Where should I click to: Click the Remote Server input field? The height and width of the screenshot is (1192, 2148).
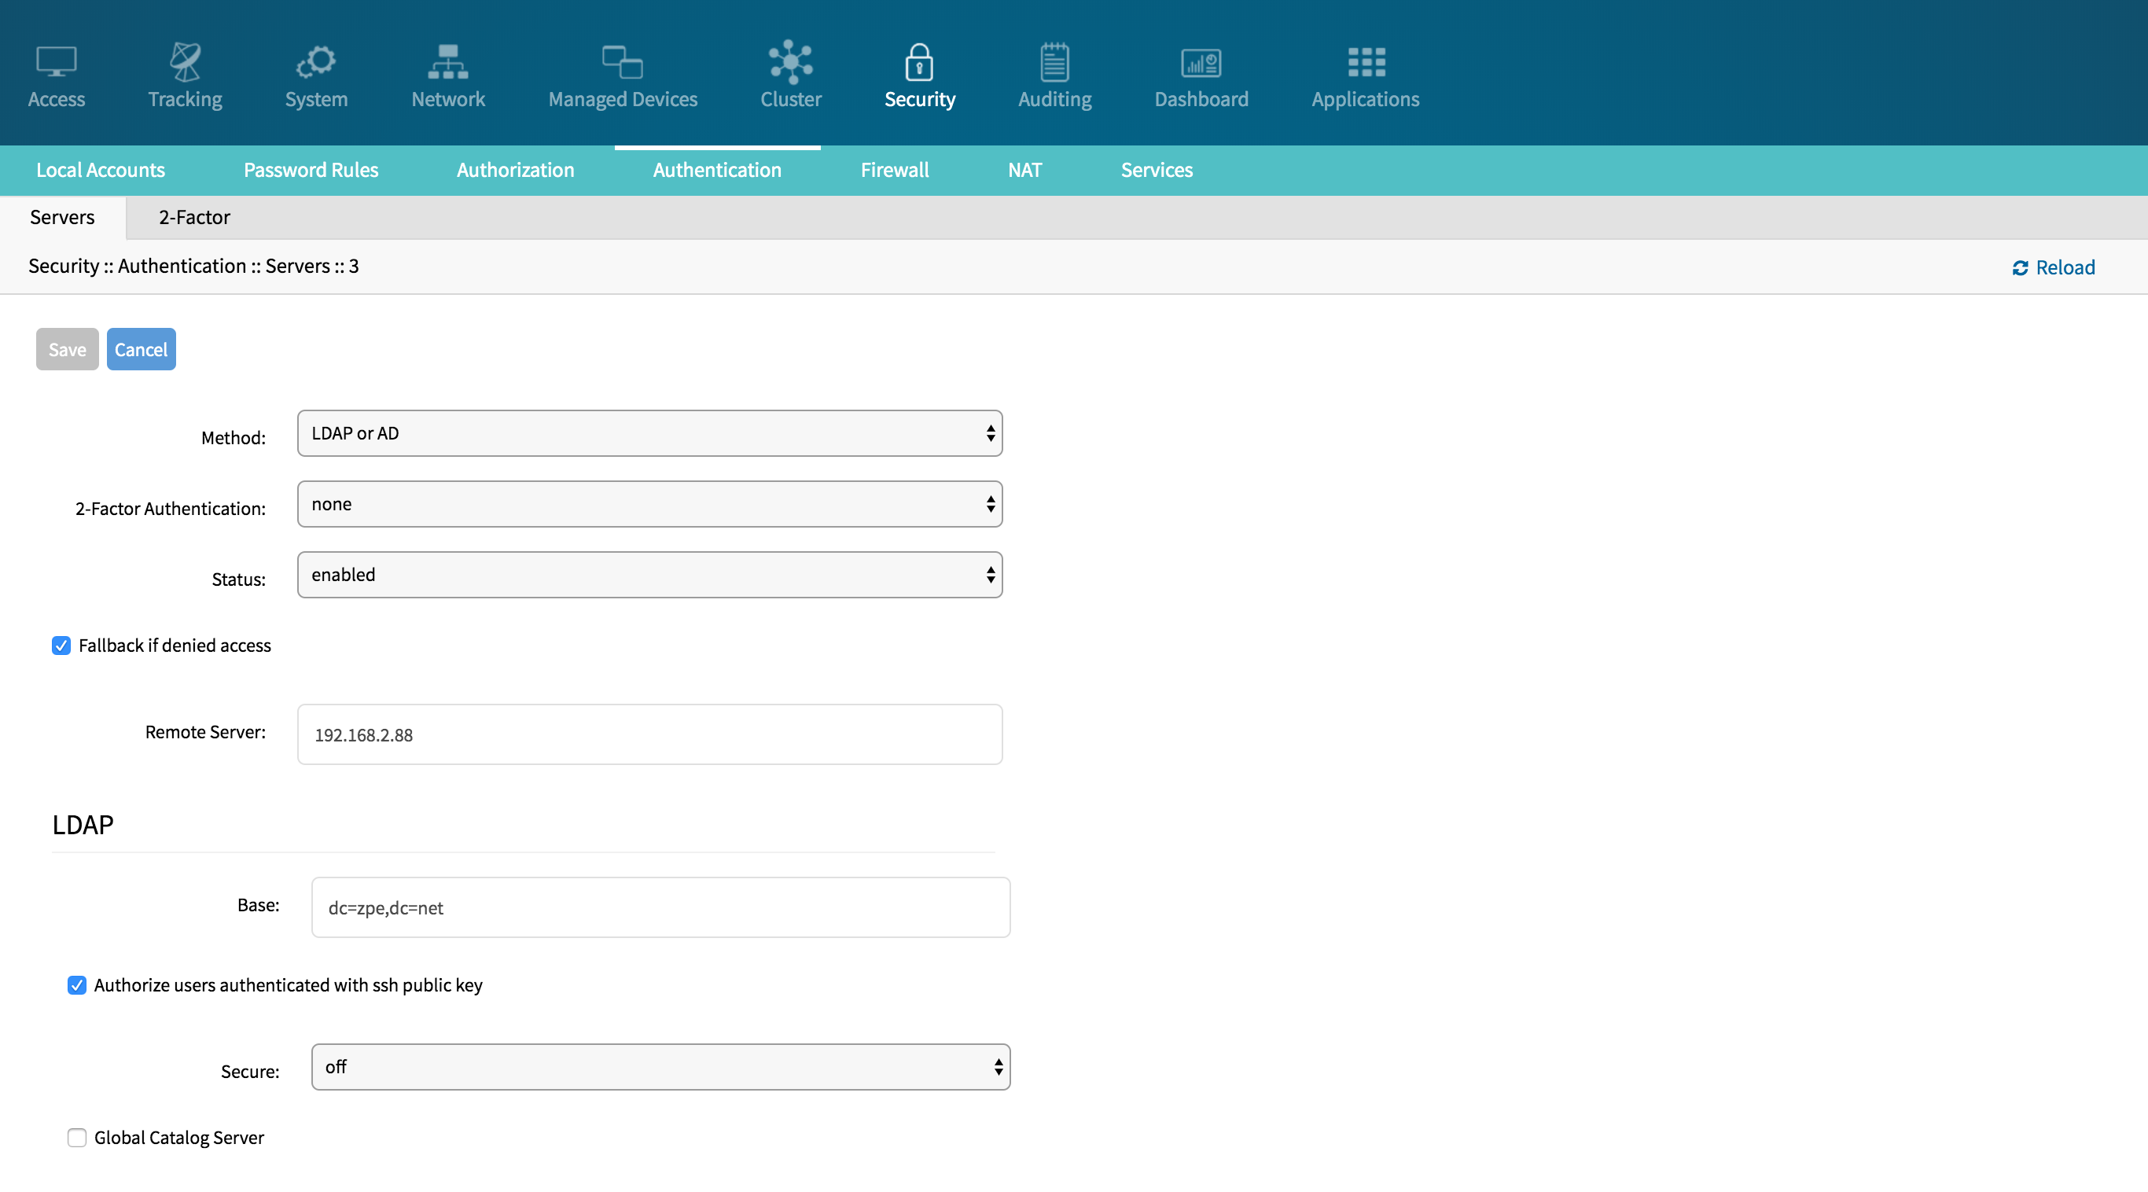pos(649,735)
